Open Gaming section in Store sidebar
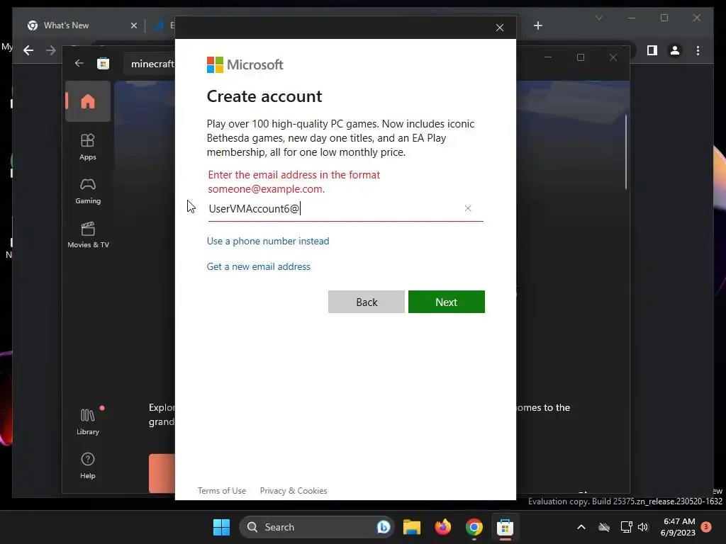Viewport: 726px width, 544px height. pos(88,191)
